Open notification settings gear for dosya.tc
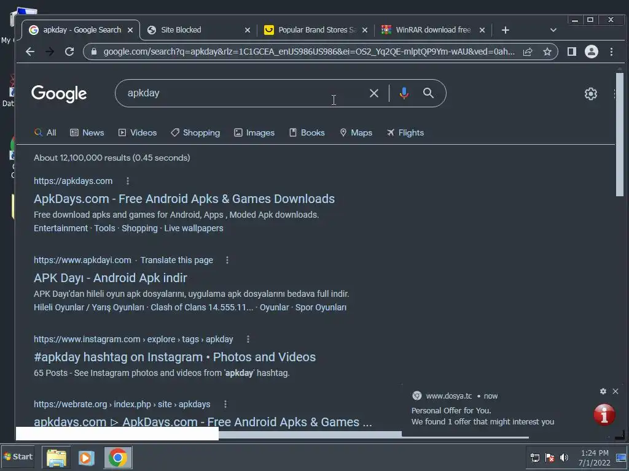Image resolution: width=629 pixels, height=471 pixels. [x=603, y=391]
